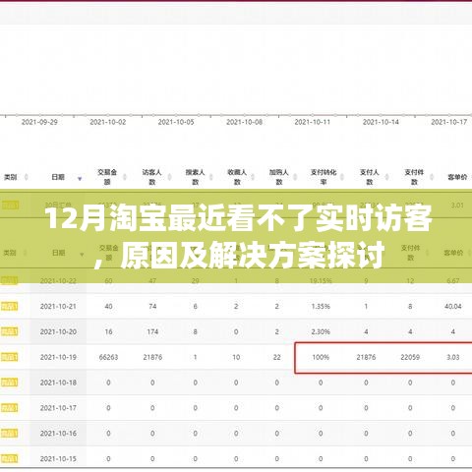Click the yellow tag in 2021-10-18 row
The image size is (472, 472).
[x=10, y=383]
